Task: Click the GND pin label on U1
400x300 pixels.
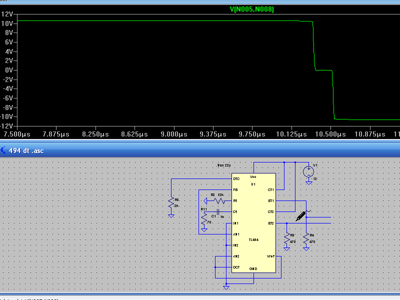Action: 253,268
